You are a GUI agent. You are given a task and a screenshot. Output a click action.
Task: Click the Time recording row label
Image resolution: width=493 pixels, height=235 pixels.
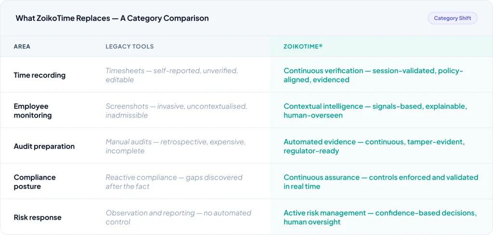point(39,75)
